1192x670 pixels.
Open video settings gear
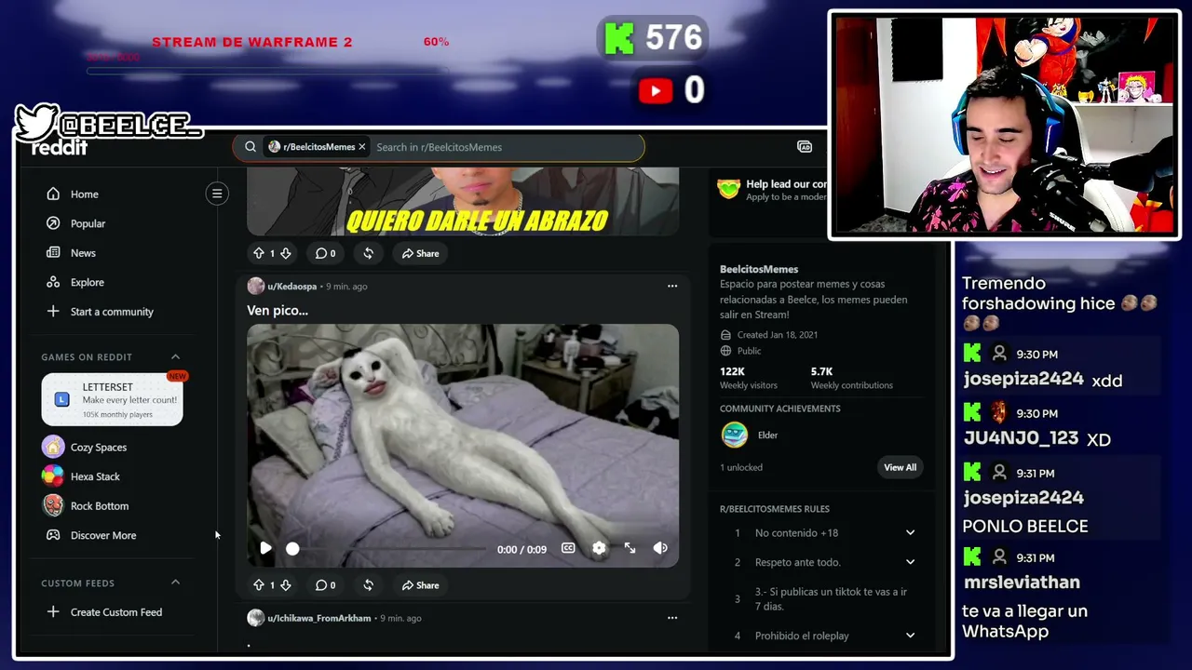(x=599, y=548)
